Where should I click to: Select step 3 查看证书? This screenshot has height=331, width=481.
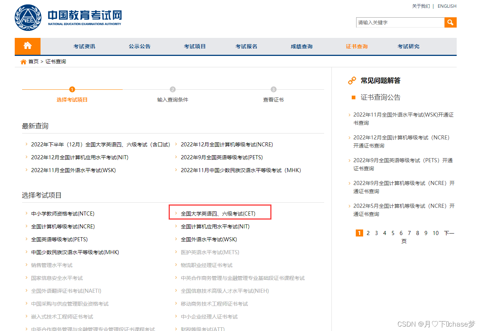click(x=273, y=100)
